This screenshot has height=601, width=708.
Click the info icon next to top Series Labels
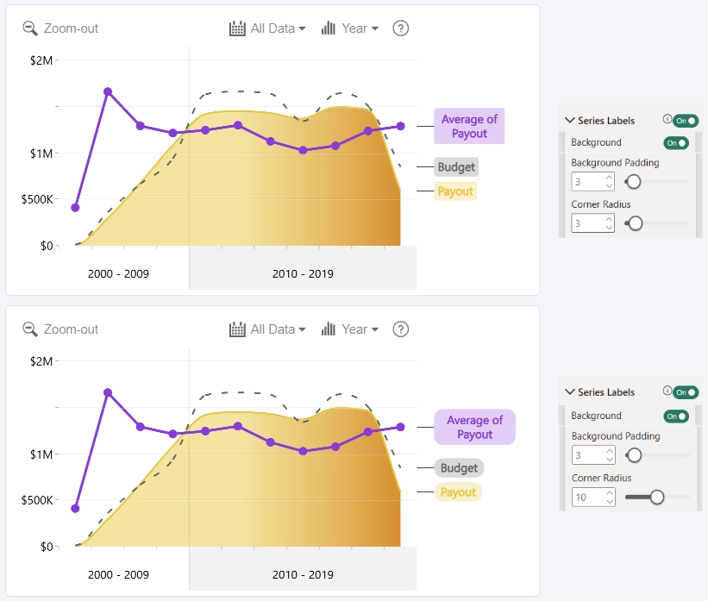point(667,119)
